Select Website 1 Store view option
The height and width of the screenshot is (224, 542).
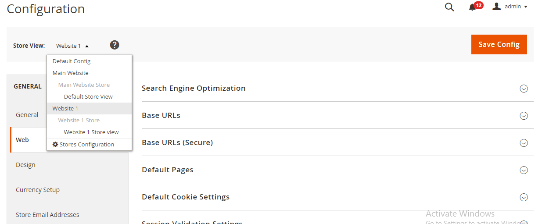(x=91, y=132)
